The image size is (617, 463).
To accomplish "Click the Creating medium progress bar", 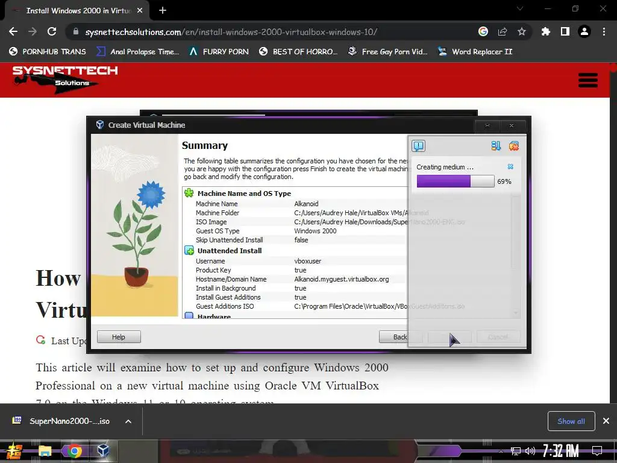I will tap(456, 181).
